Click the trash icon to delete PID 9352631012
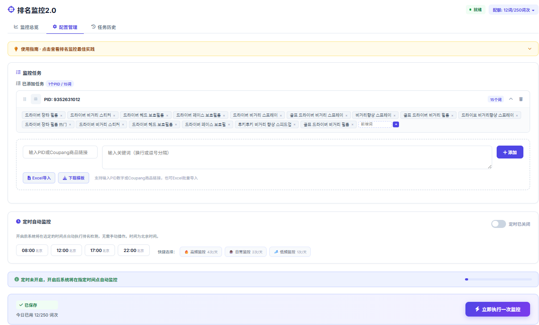 pyautogui.click(x=521, y=99)
